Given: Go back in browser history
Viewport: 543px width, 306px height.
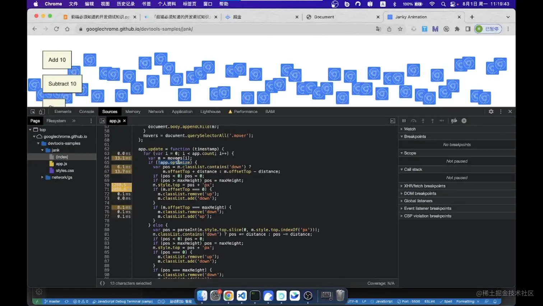Looking at the screenshot, I should coord(34,29).
